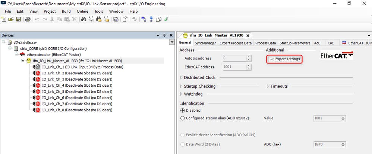Toggle the Expert settings checkbox
Viewport: 372px width, 154px height.
click(272, 59)
